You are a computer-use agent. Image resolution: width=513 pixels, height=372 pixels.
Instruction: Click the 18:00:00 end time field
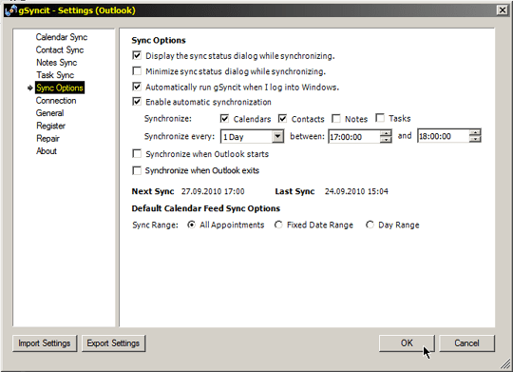444,136
